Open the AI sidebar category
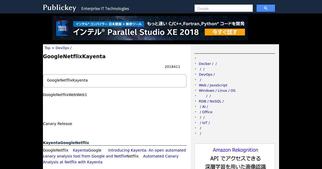Screen dimensions: 322x169 click(x=204, y=107)
